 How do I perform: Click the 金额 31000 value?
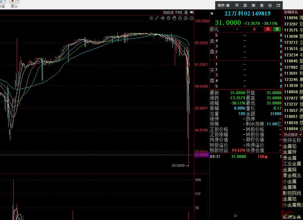[276, 114]
